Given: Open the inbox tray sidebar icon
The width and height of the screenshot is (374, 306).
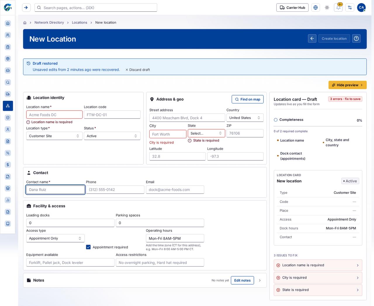Looking at the screenshot, I should pos(8,70).
